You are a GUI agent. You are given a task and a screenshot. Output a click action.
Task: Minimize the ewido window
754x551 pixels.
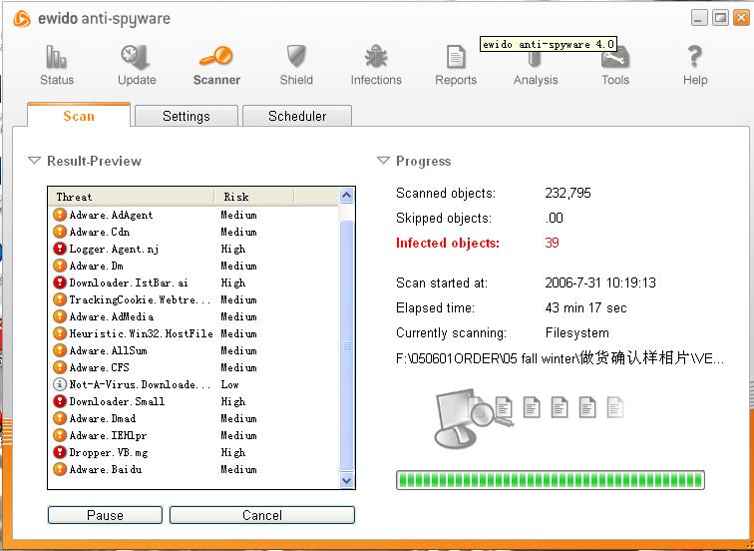[699, 18]
